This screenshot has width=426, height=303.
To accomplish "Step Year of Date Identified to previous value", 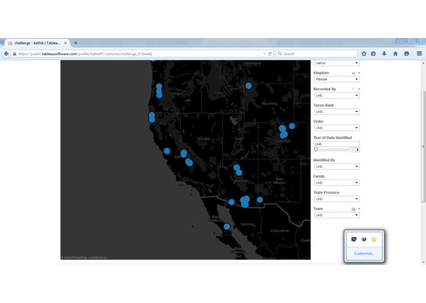I will pos(352,150).
